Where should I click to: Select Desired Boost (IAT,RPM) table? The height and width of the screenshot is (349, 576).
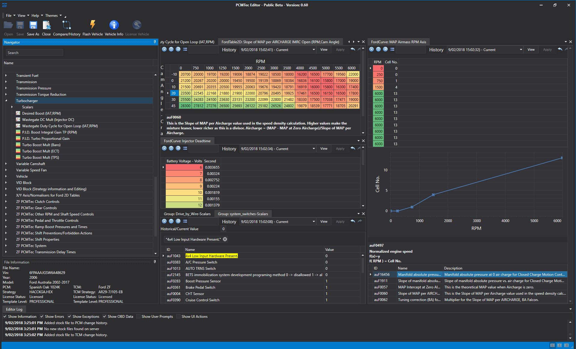coord(41,113)
